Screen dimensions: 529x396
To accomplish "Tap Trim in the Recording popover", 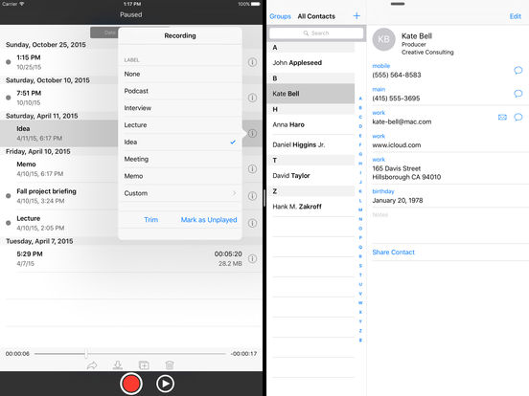I will coord(150,220).
